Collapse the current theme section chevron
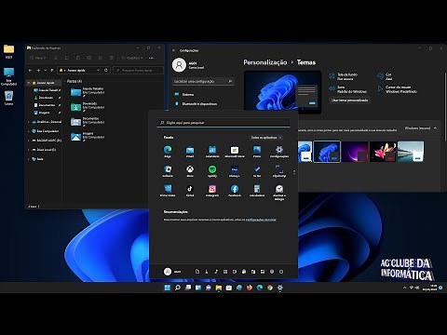 pos(435,128)
